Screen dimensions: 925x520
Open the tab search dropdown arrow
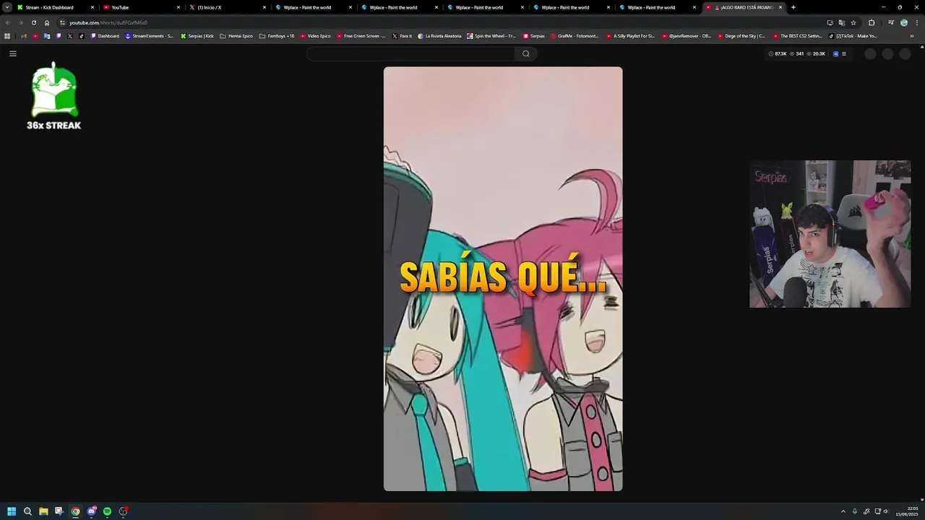click(x=7, y=7)
